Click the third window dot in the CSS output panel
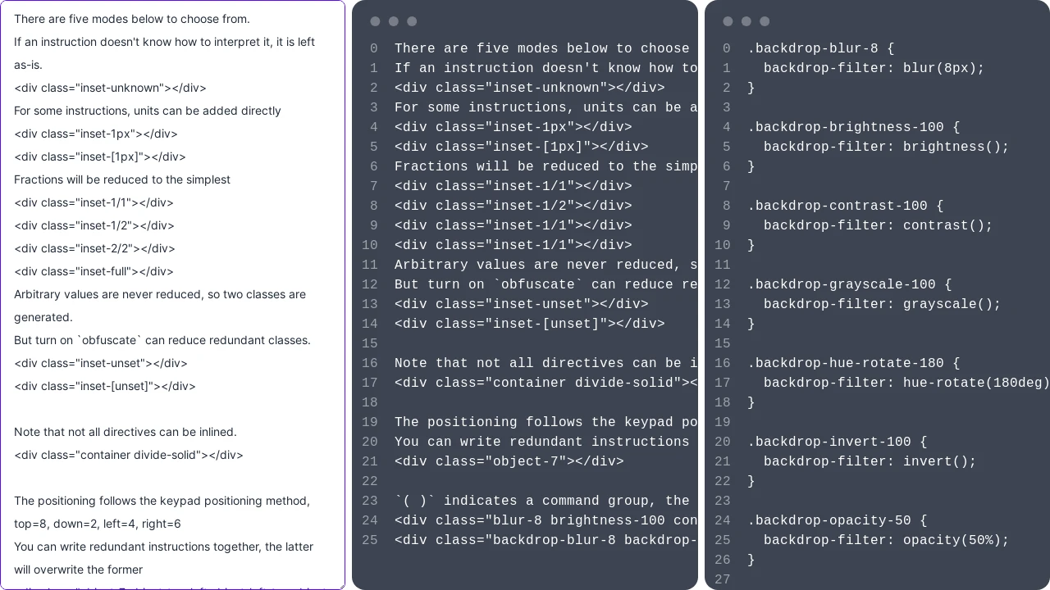Viewport: 1050px width, 590px height. (x=765, y=21)
